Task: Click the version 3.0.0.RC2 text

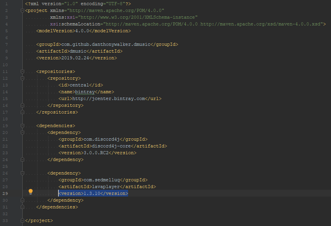Action: pos(96,153)
